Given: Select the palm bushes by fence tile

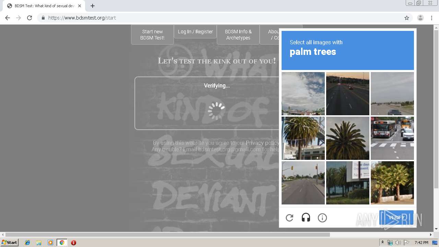Looking at the screenshot, I should point(392,183).
